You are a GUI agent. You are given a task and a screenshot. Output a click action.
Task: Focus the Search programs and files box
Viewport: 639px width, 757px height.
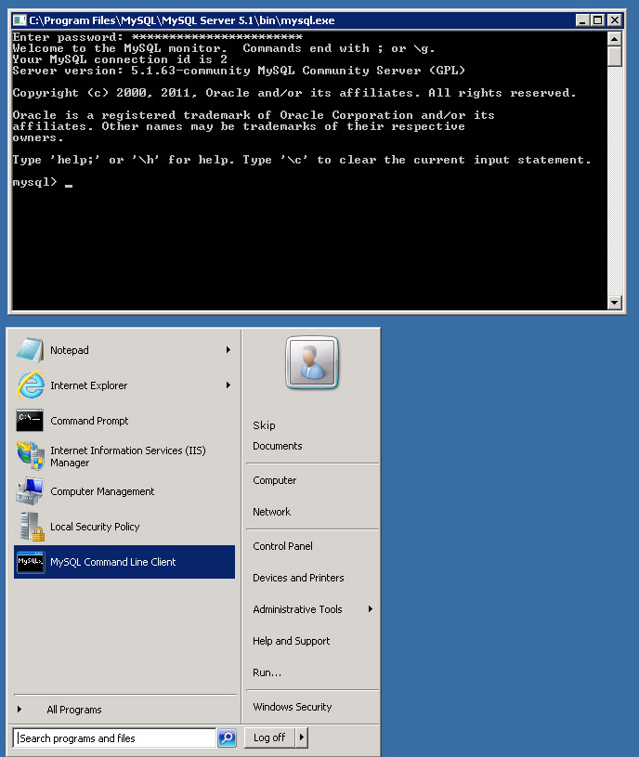114,737
